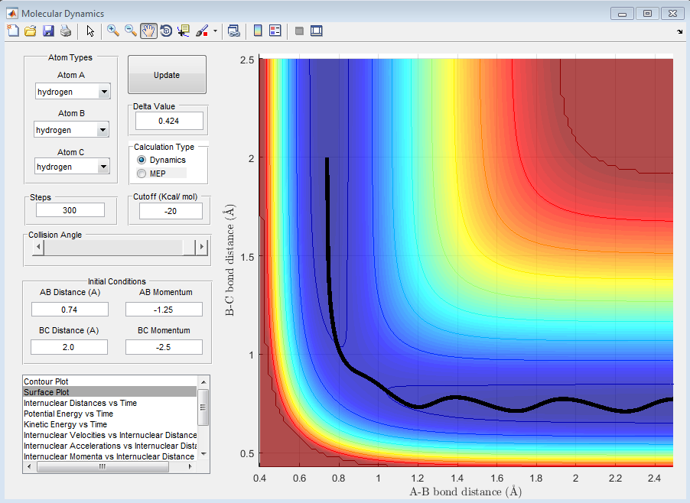Click the Delta Value field showing 0.424
The image size is (690, 503).
point(169,121)
